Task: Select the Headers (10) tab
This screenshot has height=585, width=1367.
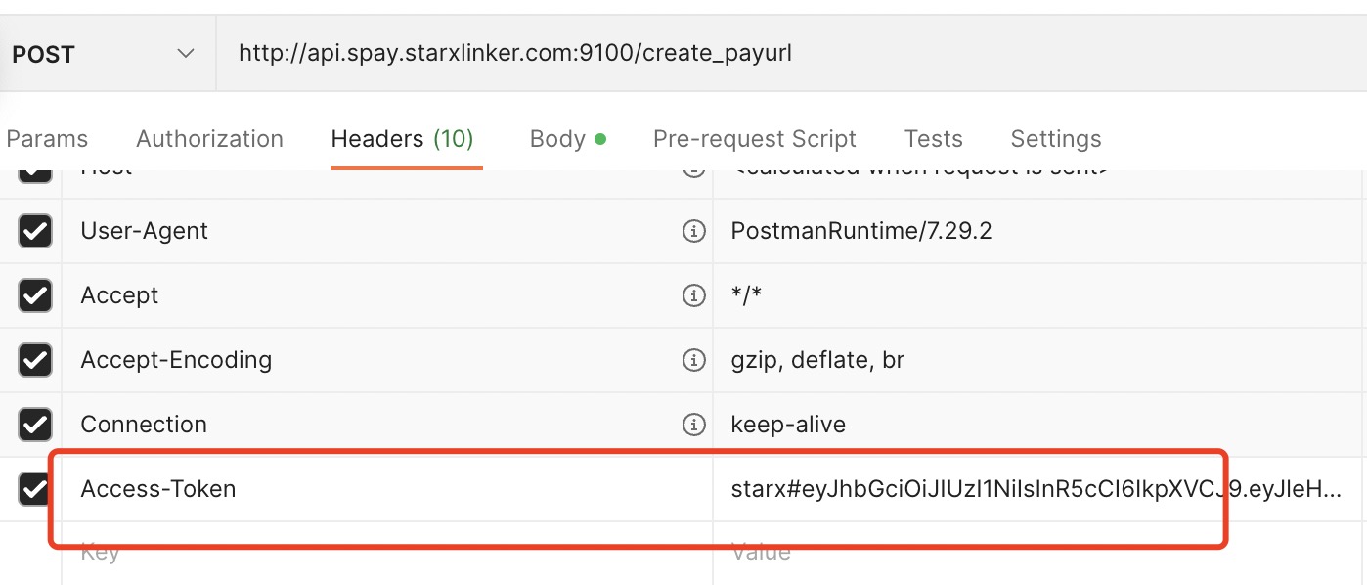Action: [402, 139]
